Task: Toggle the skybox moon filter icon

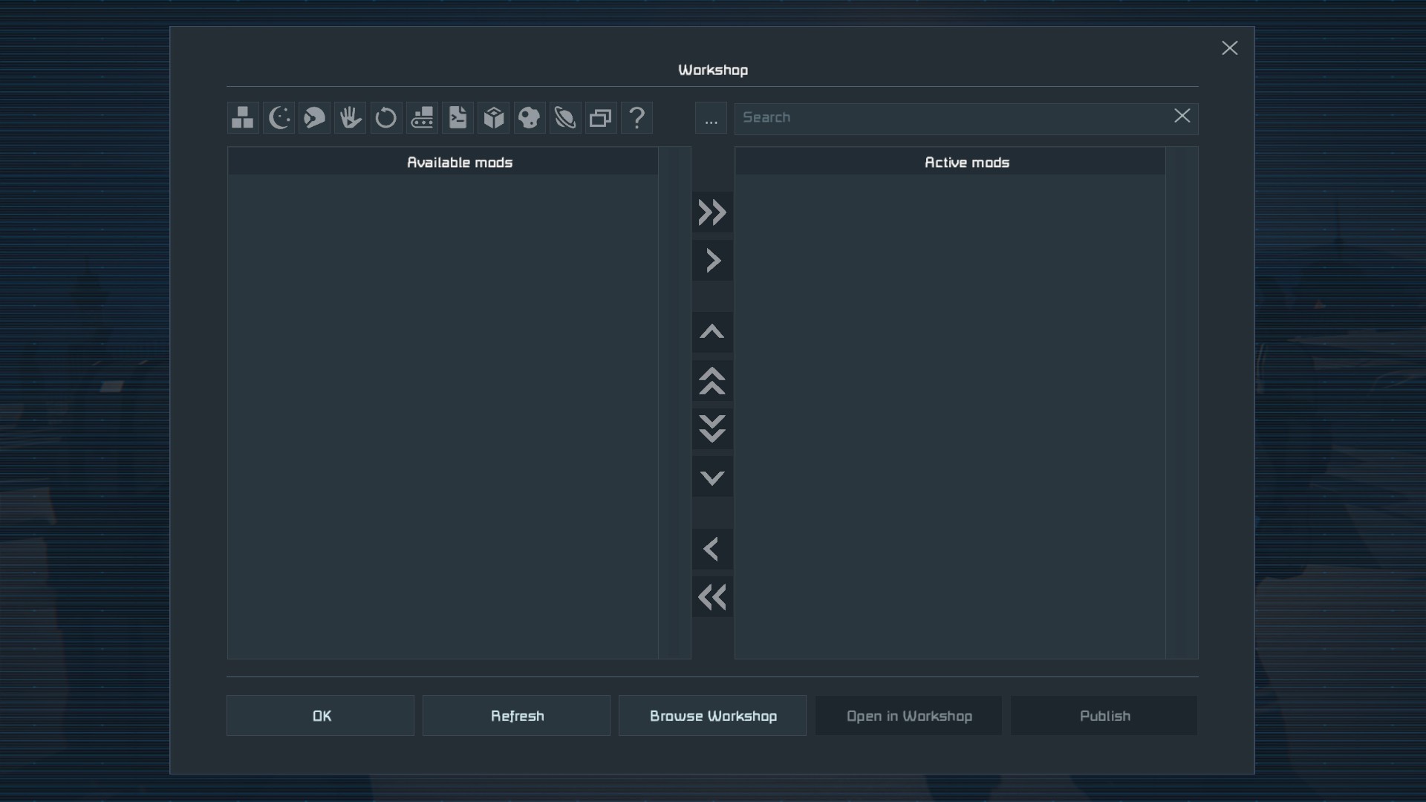Action: click(279, 117)
